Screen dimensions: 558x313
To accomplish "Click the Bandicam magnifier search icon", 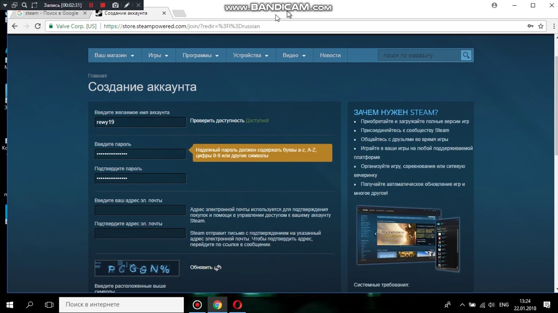I will [x=24, y=5].
